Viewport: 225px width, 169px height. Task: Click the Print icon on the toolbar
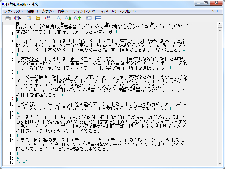click(8, 18)
